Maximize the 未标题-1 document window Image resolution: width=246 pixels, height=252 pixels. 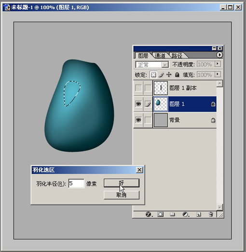click(x=231, y=7)
